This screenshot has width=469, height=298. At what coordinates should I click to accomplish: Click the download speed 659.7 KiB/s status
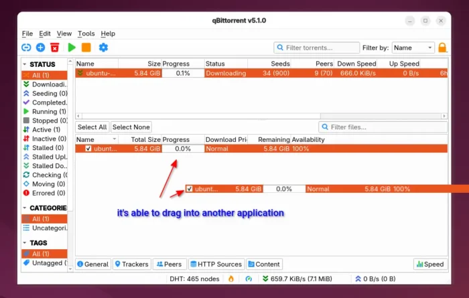coord(297,279)
